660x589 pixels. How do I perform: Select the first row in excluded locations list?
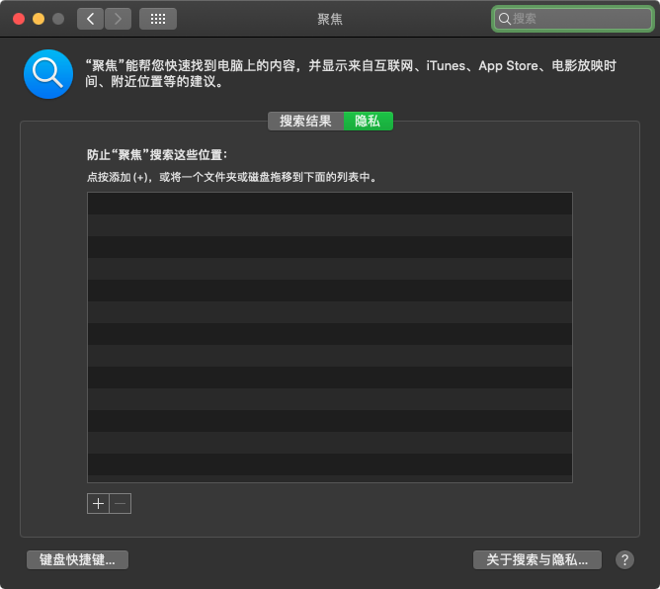329,204
